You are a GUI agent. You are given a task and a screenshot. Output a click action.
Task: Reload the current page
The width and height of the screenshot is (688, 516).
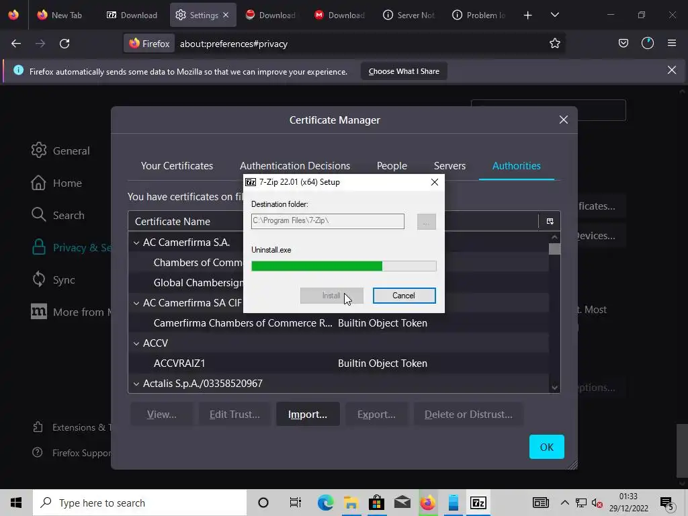tap(64, 44)
